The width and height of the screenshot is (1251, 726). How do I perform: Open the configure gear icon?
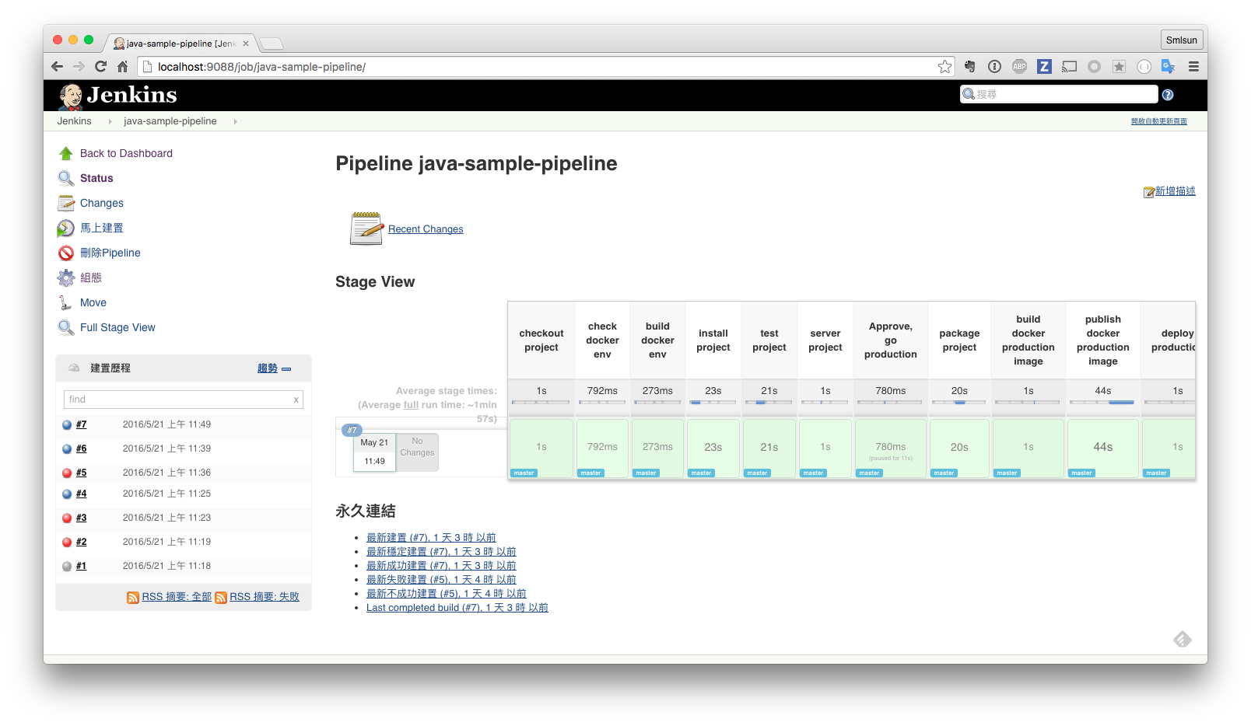66,278
